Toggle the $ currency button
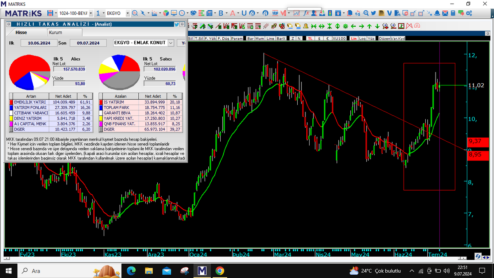This screenshot has width=494, height=278. pyautogui.click(x=319, y=38)
